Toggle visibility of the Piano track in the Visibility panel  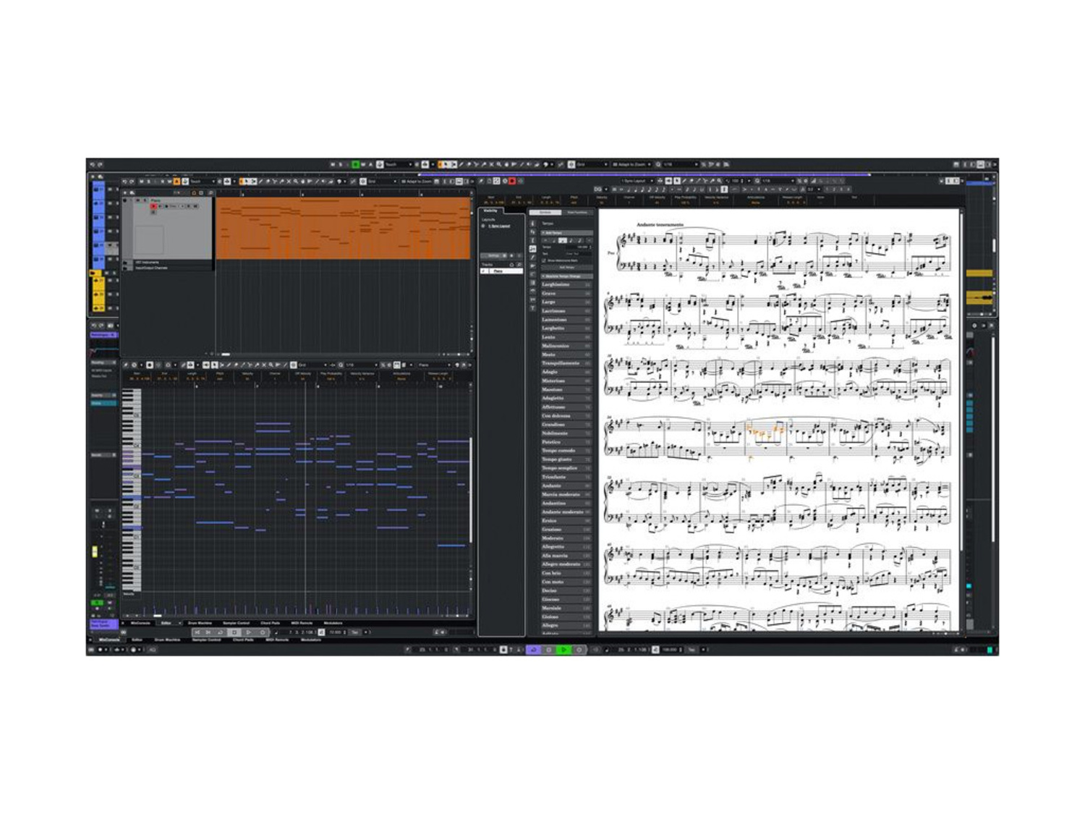click(x=483, y=271)
